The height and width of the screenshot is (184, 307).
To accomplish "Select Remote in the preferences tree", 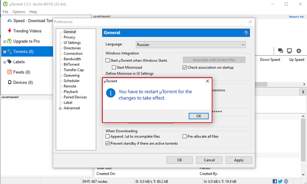I will click(70, 86).
